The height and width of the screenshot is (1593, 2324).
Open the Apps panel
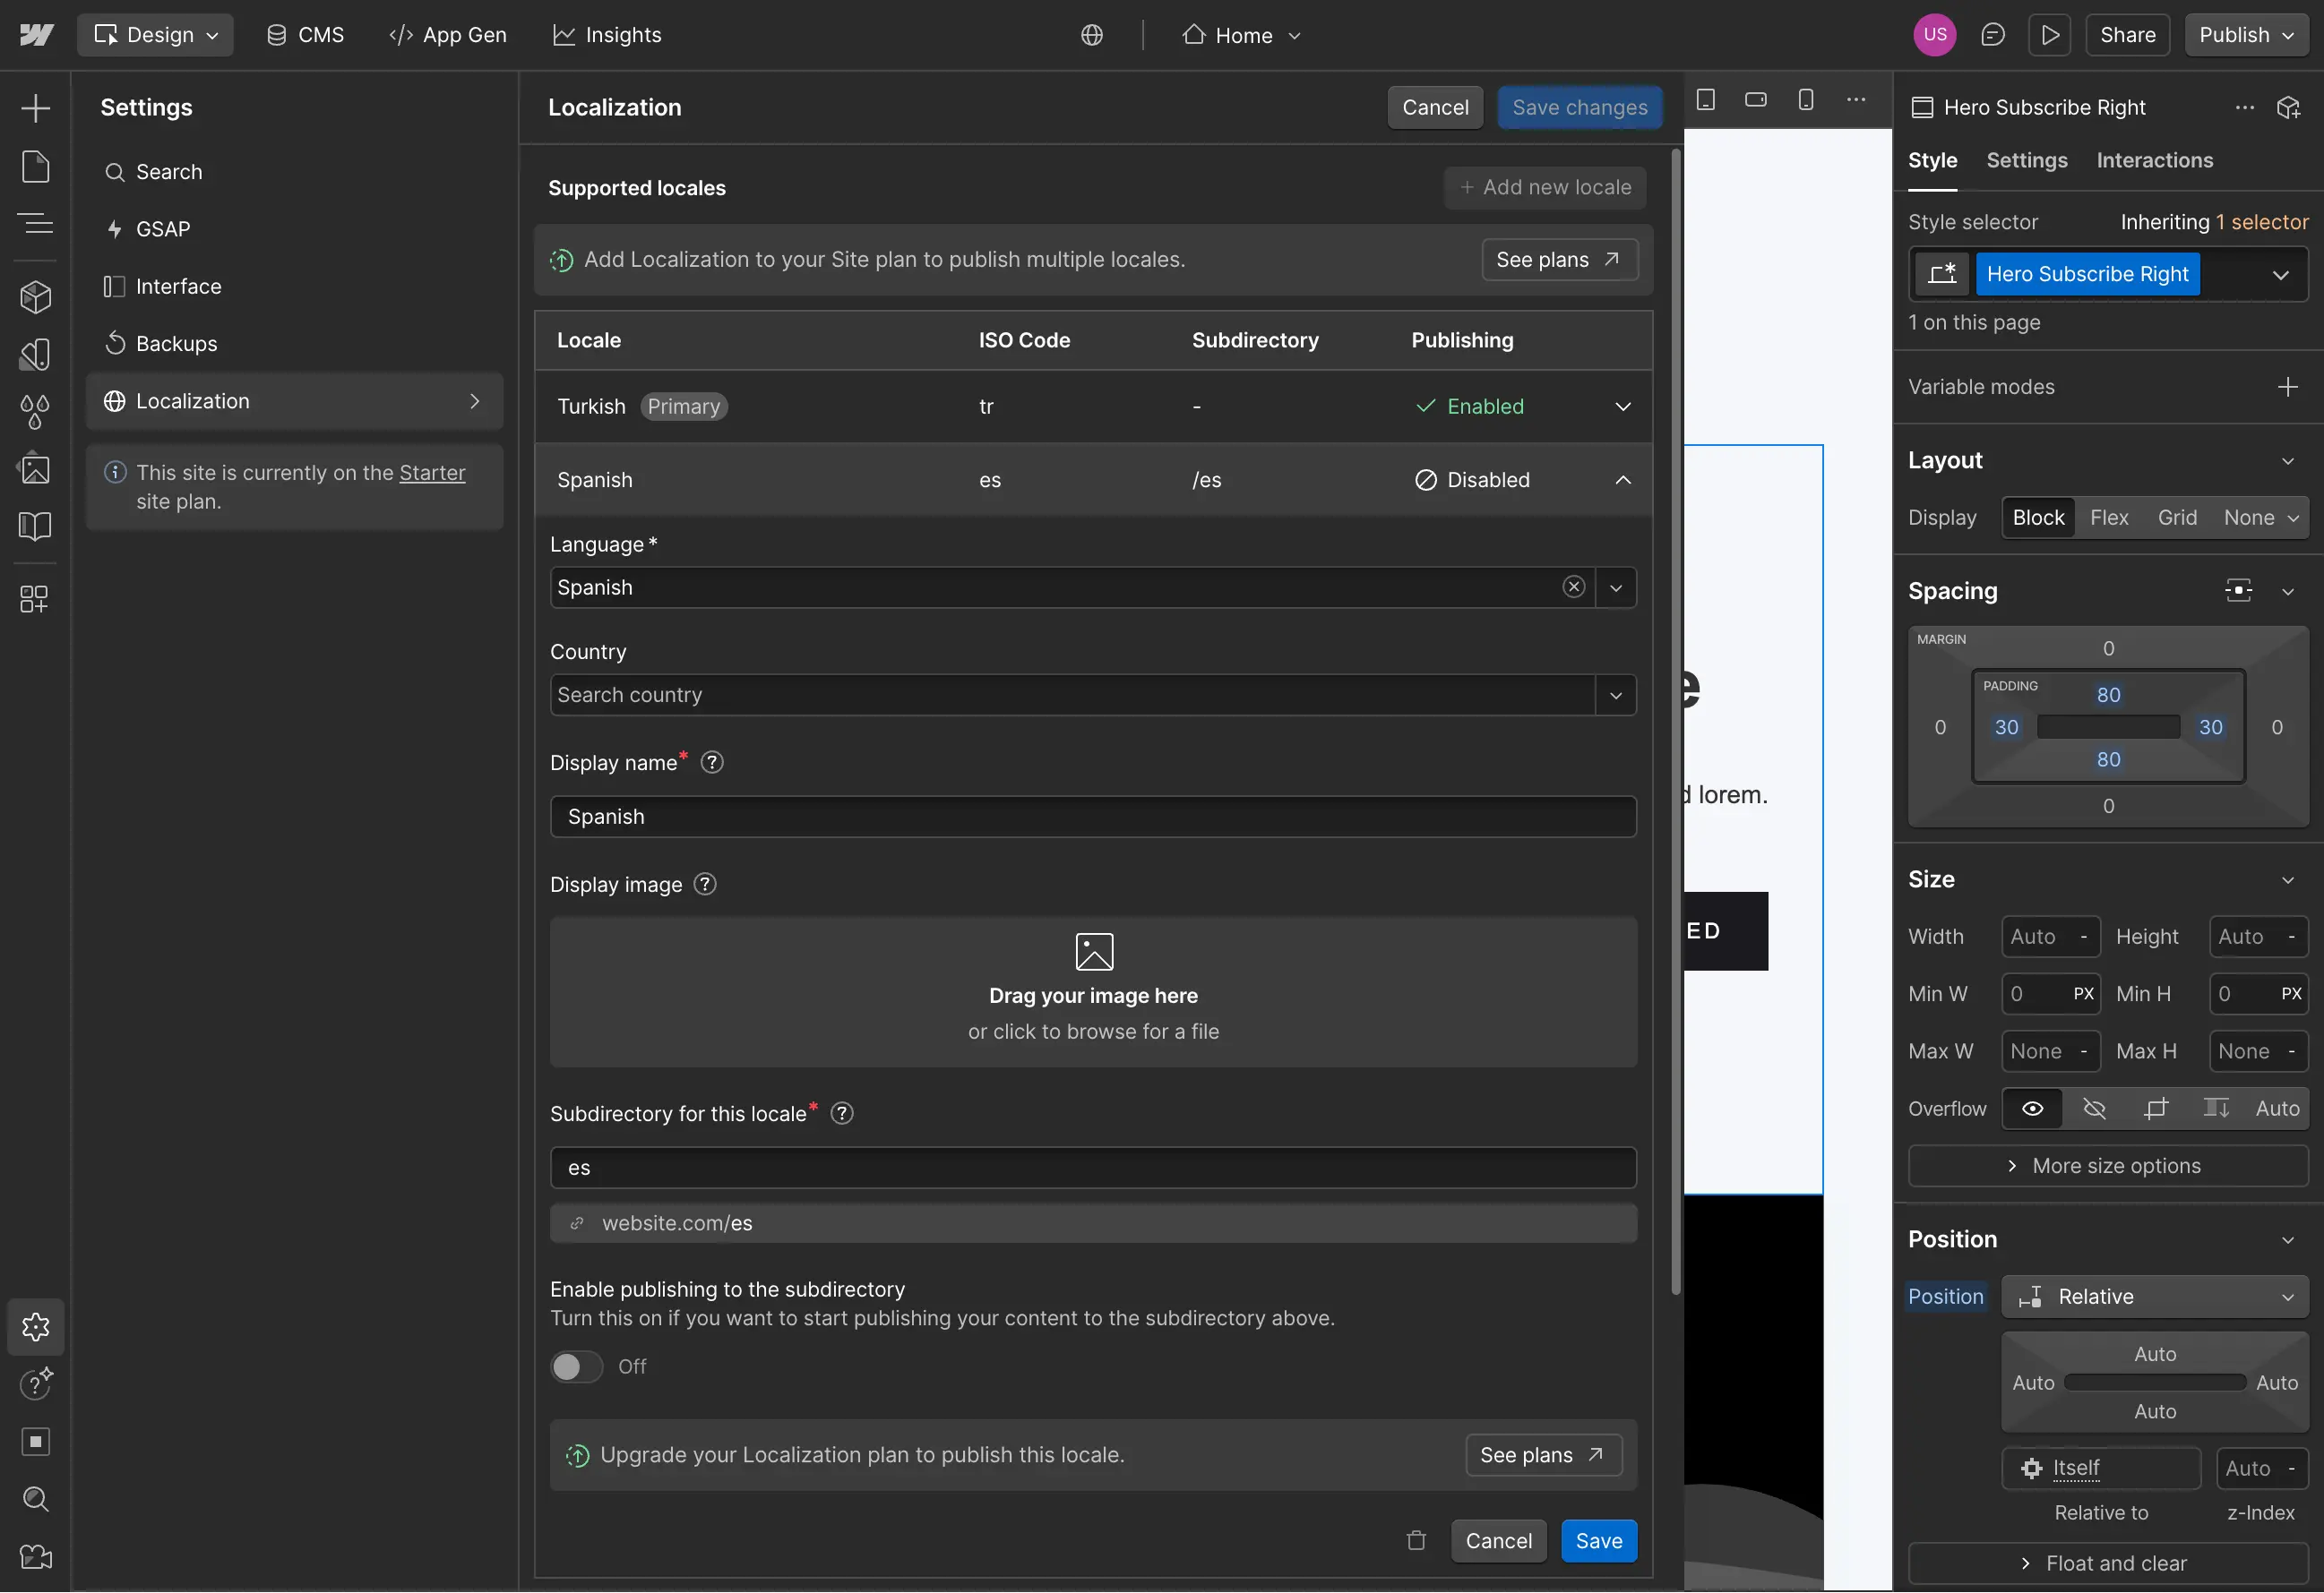[x=36, y=599]
